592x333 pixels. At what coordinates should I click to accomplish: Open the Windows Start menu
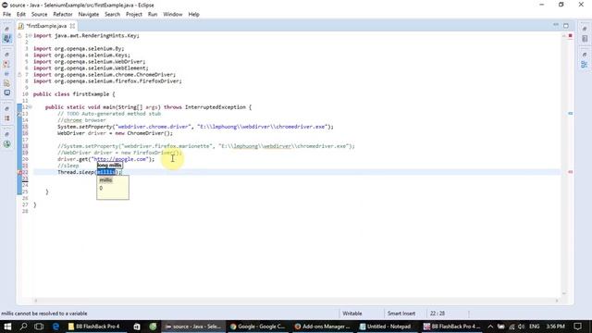(7, 327)
